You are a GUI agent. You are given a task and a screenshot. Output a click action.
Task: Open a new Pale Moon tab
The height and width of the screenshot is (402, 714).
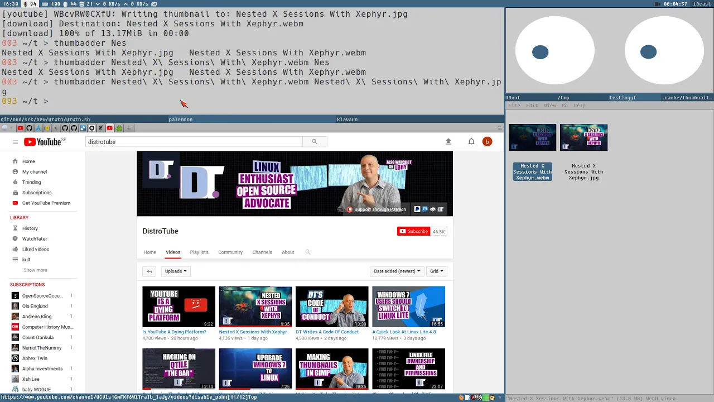coord(129,128)
